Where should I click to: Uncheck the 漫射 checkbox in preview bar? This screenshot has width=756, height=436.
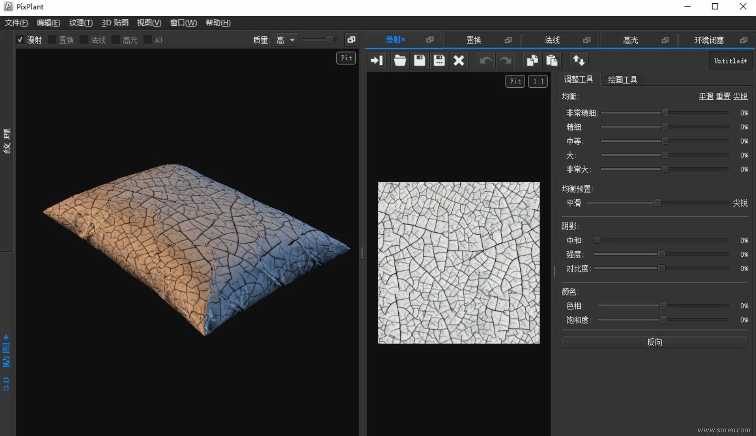(x=21, y=40)
